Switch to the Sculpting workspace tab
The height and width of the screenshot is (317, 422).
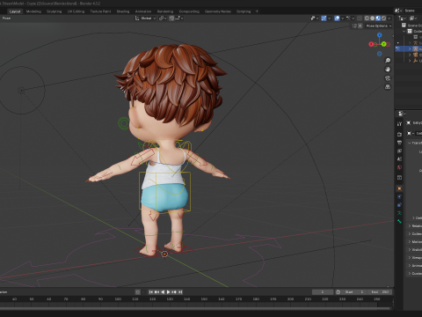[x=55, y=11]
